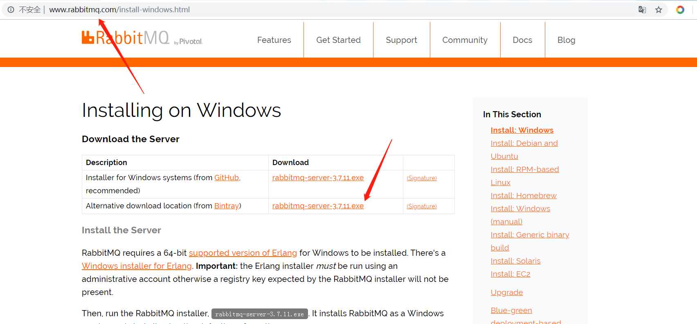Download rabbitmq-server-3.7.11.exe from Bintray row
Image resolution: width=697 pixels, height=324 pixels.
pos(318,206)
